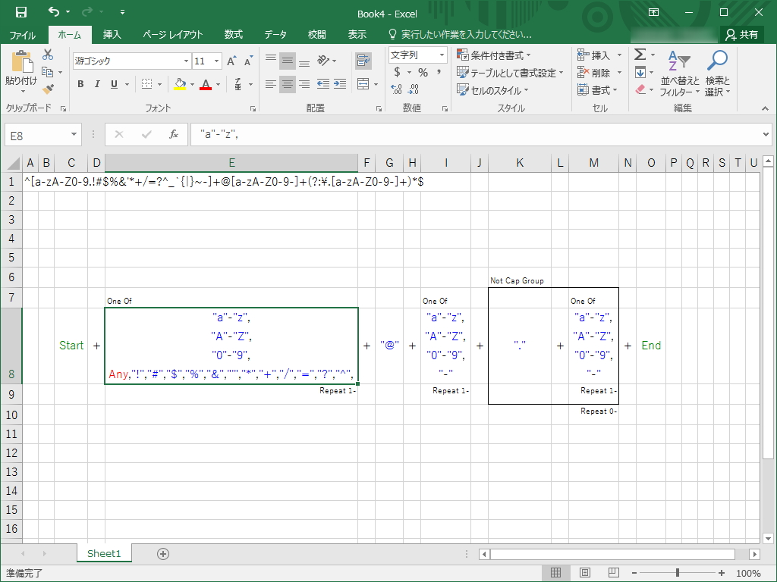Click the Tell Me search box
The width and height of the screenshot is (777, 582).
[460, 34]
